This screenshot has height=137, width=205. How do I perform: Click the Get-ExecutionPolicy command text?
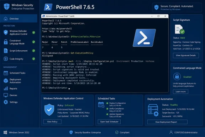(x=82, y=53)
